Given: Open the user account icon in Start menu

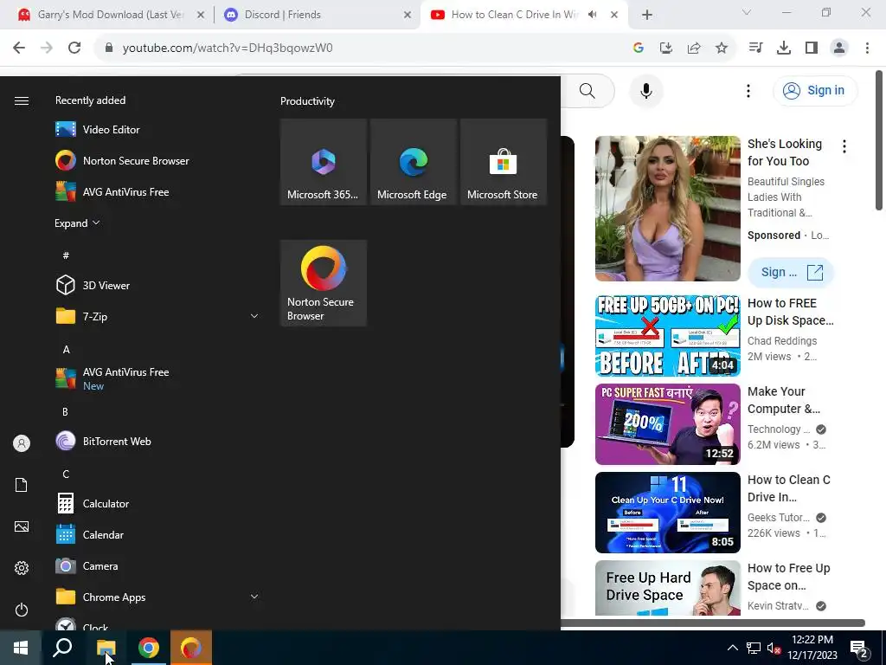Looking at the screenshot, I should click(22, 443).
